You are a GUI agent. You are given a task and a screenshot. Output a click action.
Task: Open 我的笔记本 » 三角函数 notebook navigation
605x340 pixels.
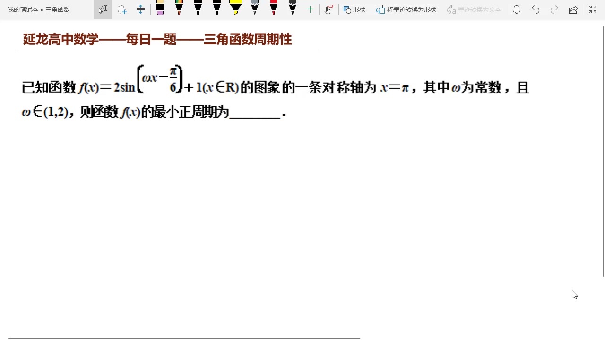pyautogui.click(x=39, y=9)
